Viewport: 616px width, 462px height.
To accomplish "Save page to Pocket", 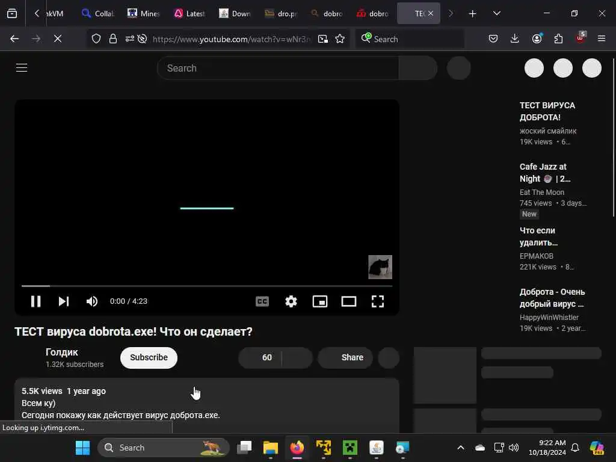I will [x=493, y=38].
